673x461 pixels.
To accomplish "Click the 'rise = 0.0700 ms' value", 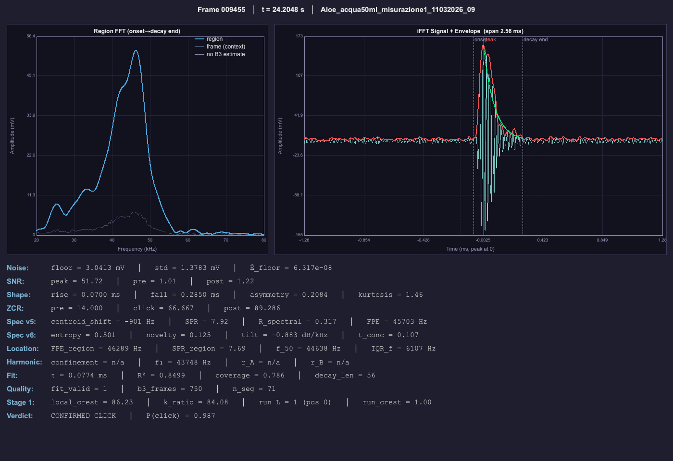I will tap(86, 295).
